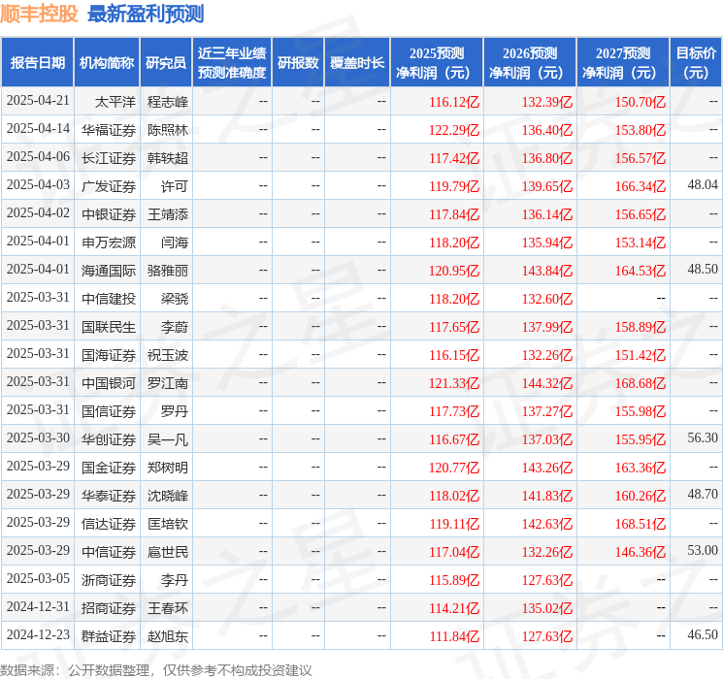Select the date 2025-04-21
Image resolution: width=723 pixels, height=679 pixels.
(x=38, y=101)
